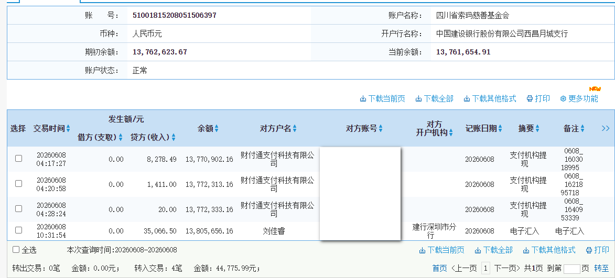This screenshot has width=615, height=278.
Task: Sort by 借方(支取) column arrows
Action: [x=121, y=138]
